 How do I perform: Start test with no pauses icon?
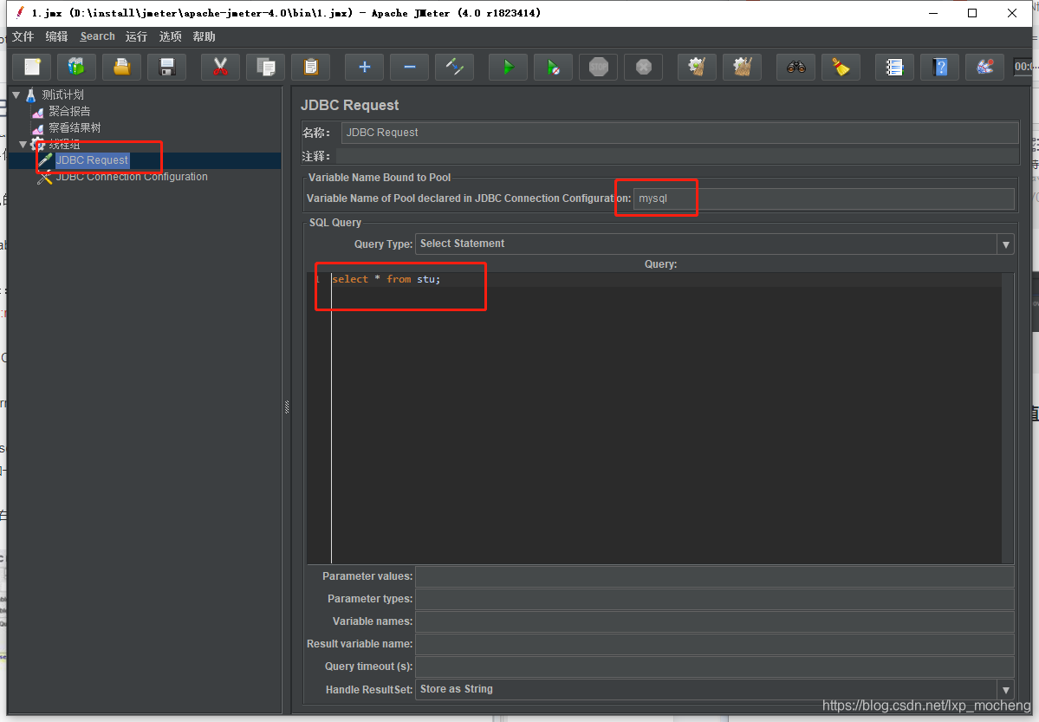[x=553, y=67]
